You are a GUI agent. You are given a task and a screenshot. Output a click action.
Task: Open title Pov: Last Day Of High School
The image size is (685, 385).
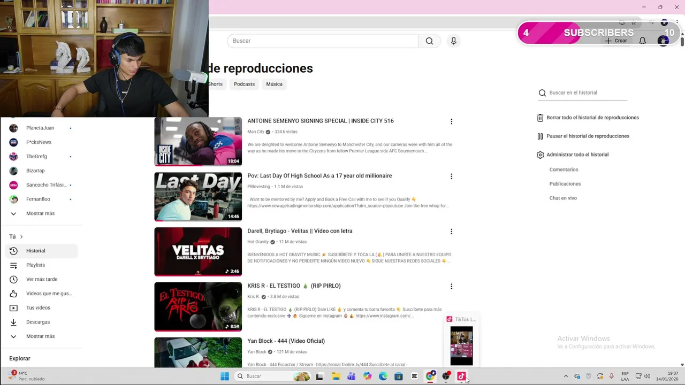319,176
